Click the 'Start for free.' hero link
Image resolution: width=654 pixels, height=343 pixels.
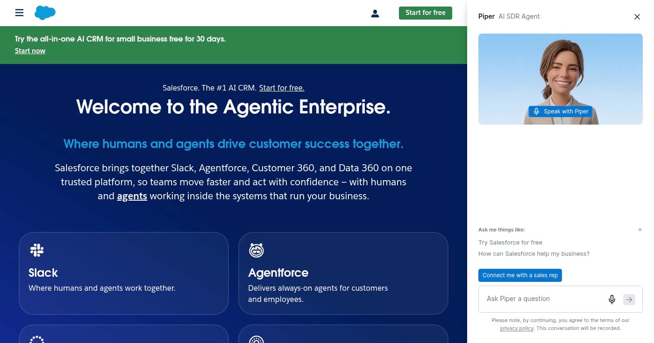(282, 88)
